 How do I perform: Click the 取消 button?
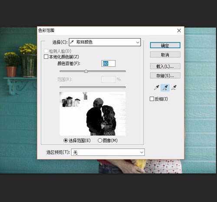165,55
